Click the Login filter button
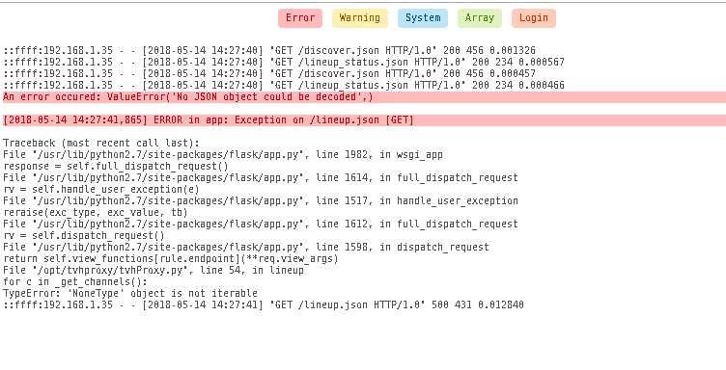Screen dimensions: 726x370 coord(534,18)
